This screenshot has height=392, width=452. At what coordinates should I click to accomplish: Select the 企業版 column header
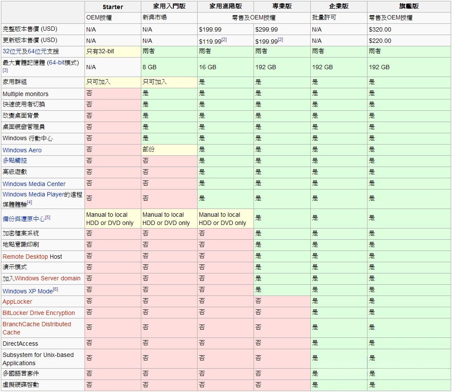pyautogui.click(x=339, y=6)
